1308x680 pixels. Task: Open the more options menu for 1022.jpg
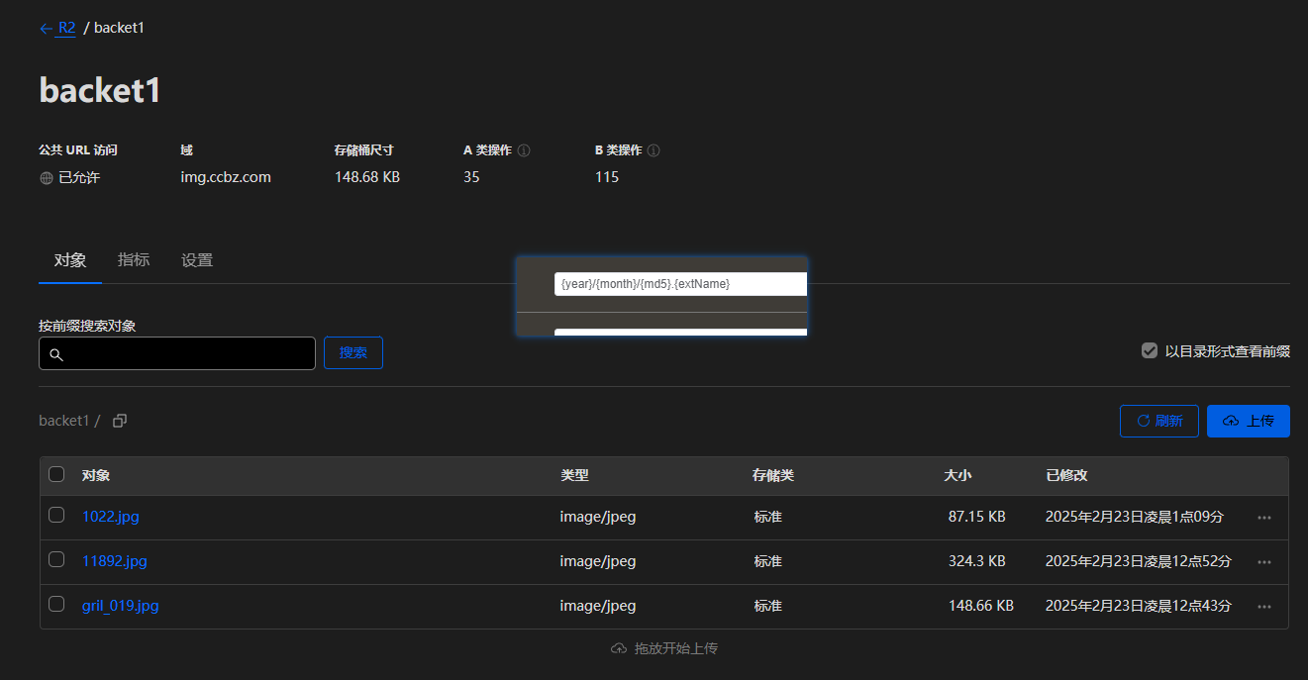[x=1263, y=517]
